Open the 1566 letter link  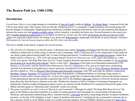(75, 95)
